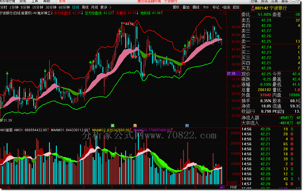
Task: Open the 复权 adjustment menu
Action: click(x=176, y=7)
